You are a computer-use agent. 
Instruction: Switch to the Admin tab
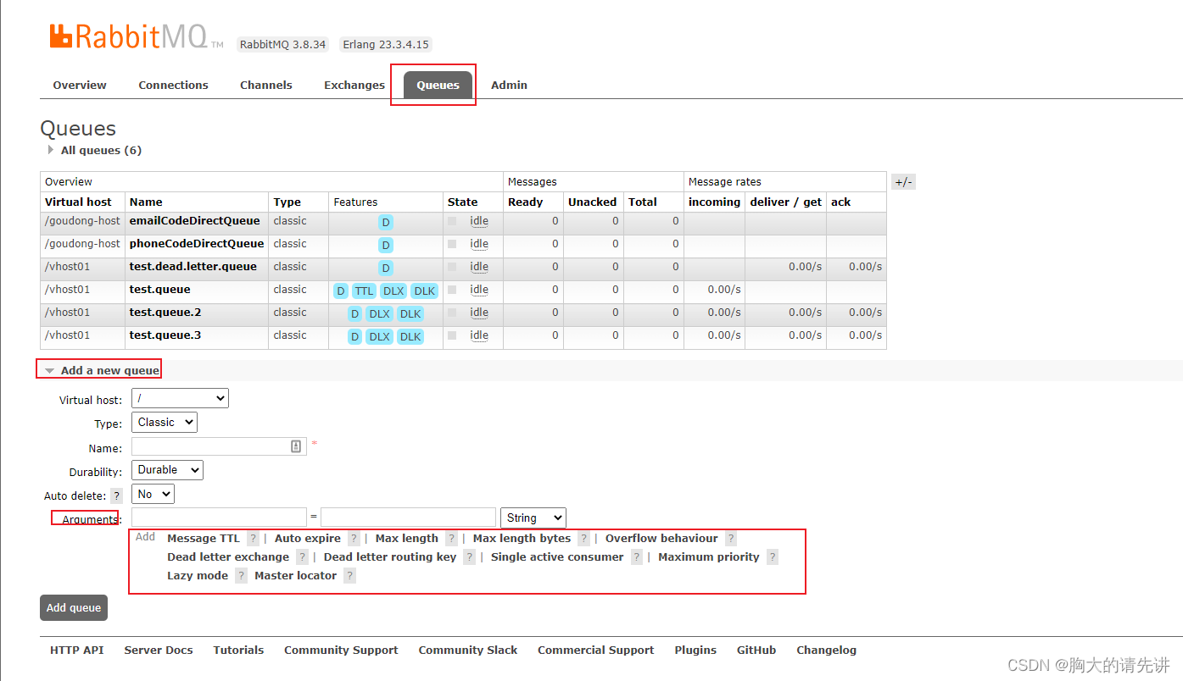click(509, 86)
